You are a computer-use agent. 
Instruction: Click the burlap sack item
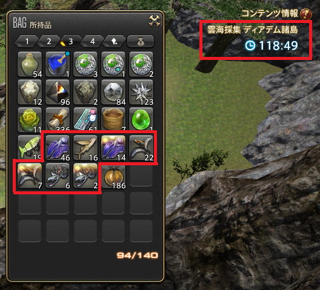coord(113,119)
